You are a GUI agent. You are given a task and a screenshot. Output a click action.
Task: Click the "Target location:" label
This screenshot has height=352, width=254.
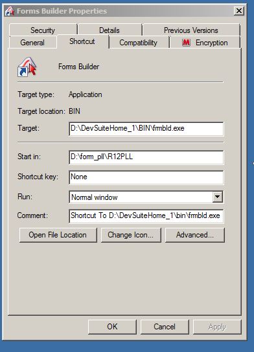41,111
